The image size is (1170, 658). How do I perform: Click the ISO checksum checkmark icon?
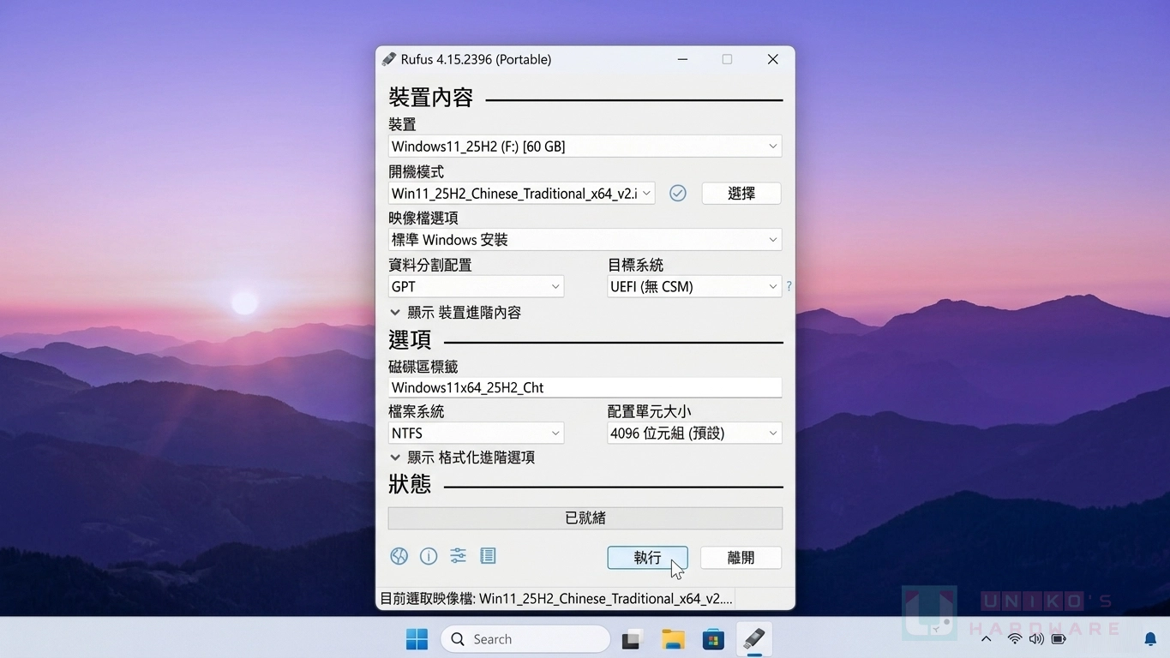pos(678,193)
